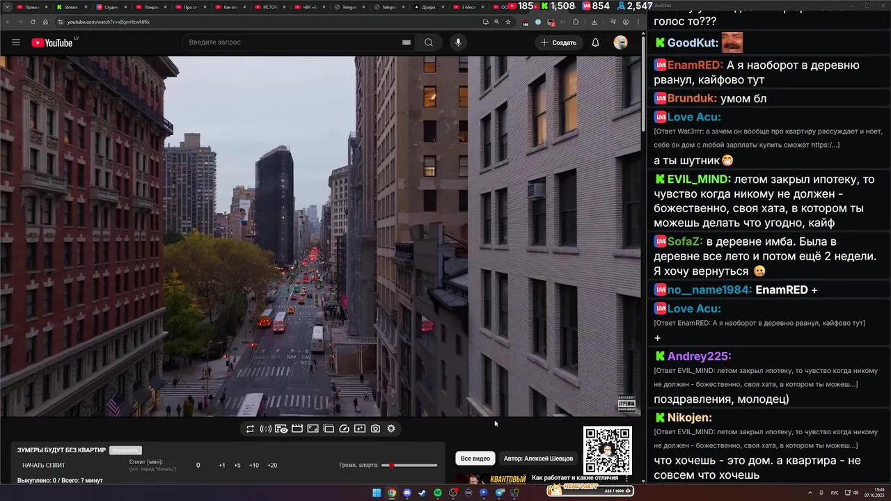This screenshot has height=501, width=891.
Task: Bookmark page with star icon
Action: (x=508, y=22)
